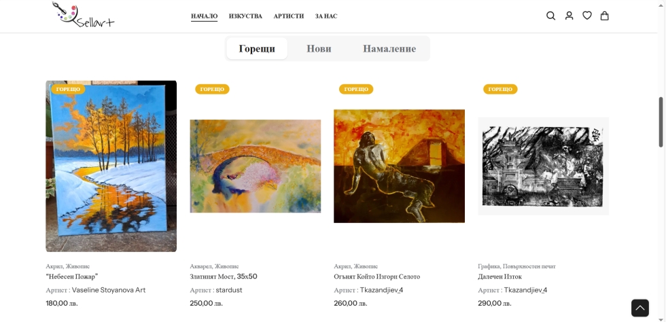Open the Огънят Който Изгори Селото title
The width and height of the screenshot is (666, 322).
376,276
